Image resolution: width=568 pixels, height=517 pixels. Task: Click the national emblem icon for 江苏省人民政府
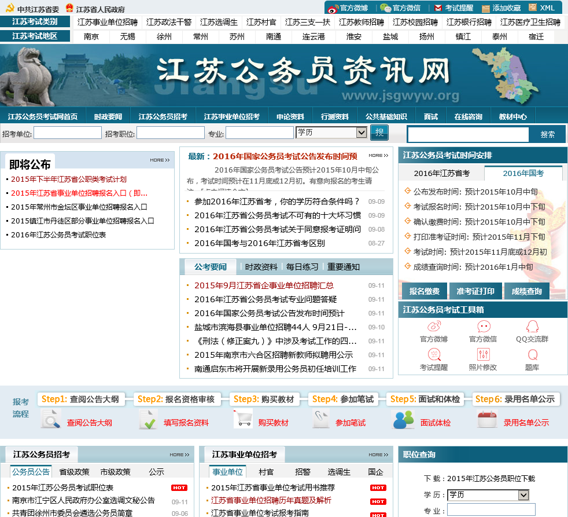[69, 8]
